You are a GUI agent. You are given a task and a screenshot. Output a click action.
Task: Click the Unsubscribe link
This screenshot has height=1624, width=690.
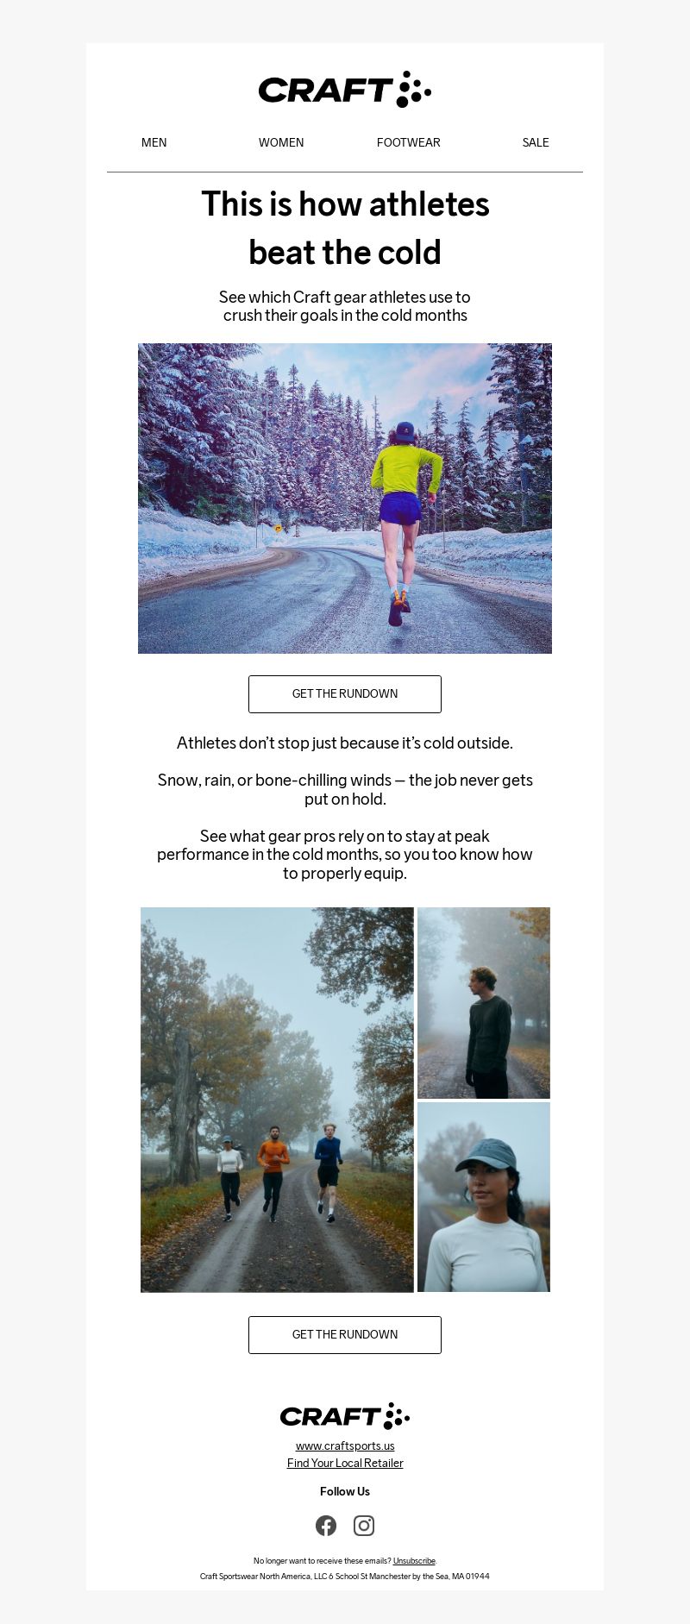tap(414, 1561)
